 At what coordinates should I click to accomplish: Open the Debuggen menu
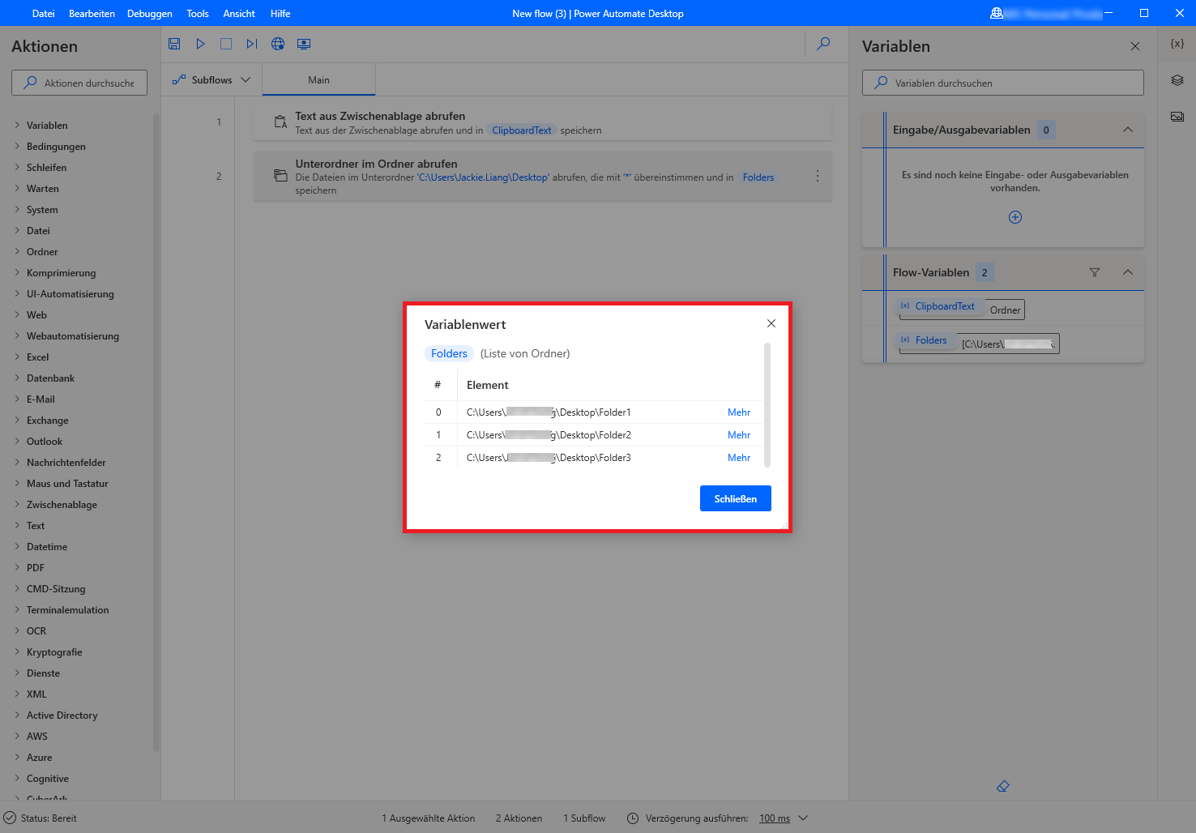click(x=150, y=14)
